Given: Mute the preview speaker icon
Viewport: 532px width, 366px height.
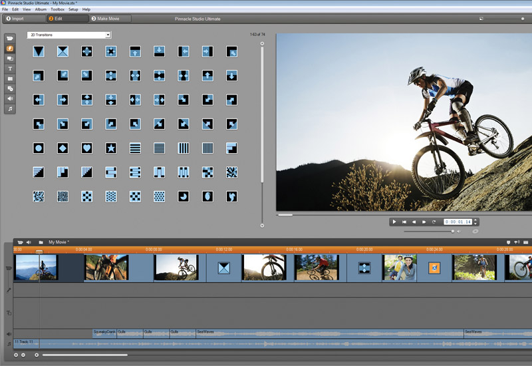Looking at the screenshot, I should click(x=459, y=231).
